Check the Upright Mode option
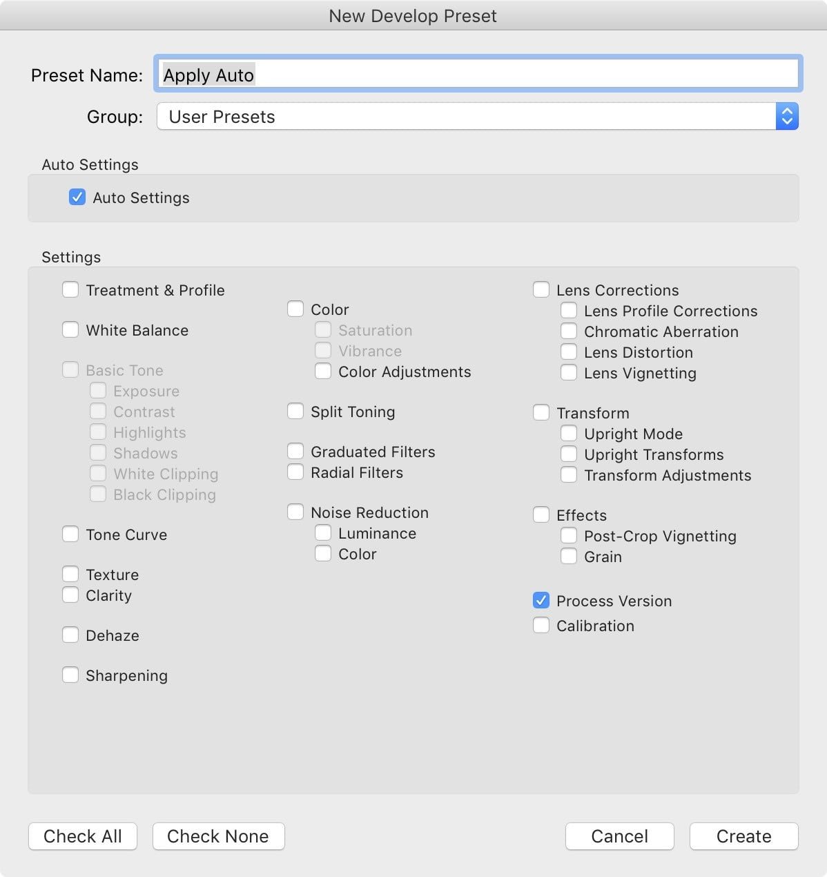 click(569, 434)
